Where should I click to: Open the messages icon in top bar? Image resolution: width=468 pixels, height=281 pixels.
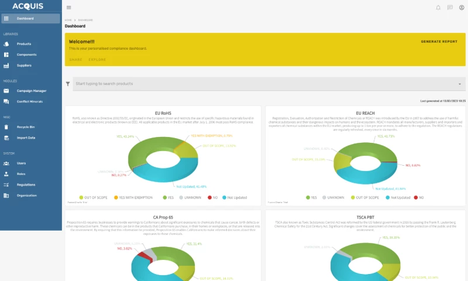450,8
